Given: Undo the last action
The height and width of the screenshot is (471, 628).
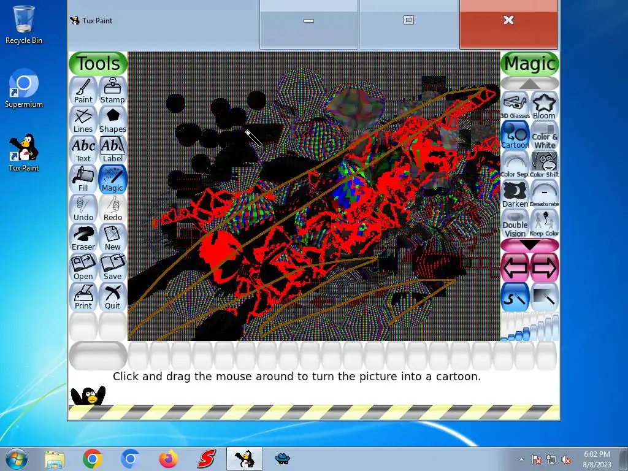Looking at the screenshot, I should (x=83, y=209).
